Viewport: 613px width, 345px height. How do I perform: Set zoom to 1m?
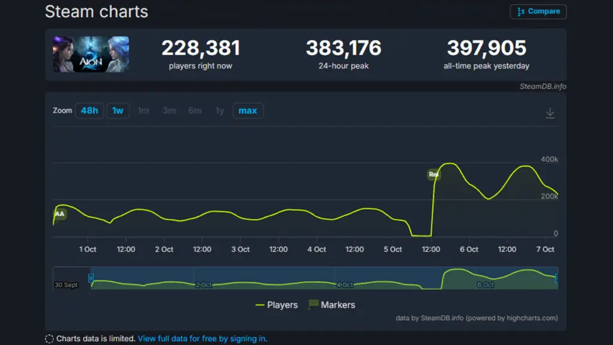coord(144,111)
